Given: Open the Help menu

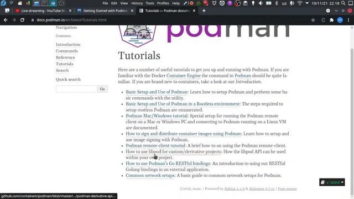Looking at the screenshot, I should pyautogui.click(x=176, y=3).
